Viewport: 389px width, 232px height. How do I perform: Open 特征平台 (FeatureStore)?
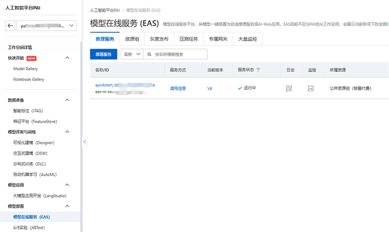point(35,121)
